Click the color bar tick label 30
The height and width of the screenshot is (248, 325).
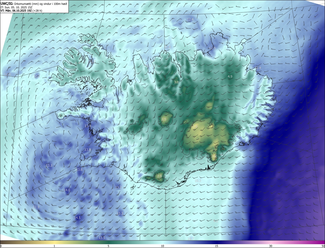point(271,246)
